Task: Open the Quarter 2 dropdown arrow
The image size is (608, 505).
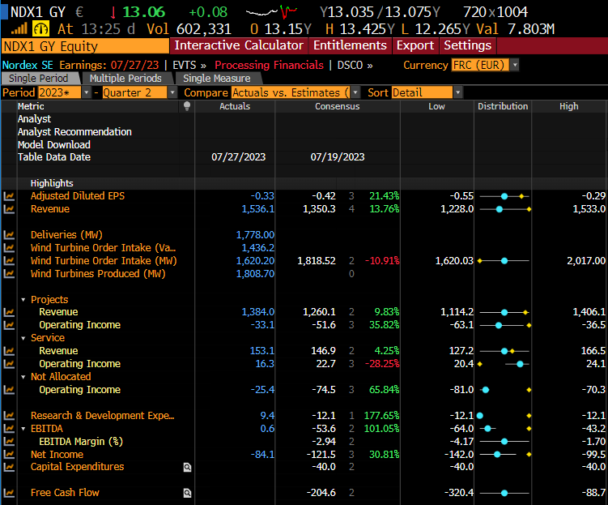Action: point(172,92)
